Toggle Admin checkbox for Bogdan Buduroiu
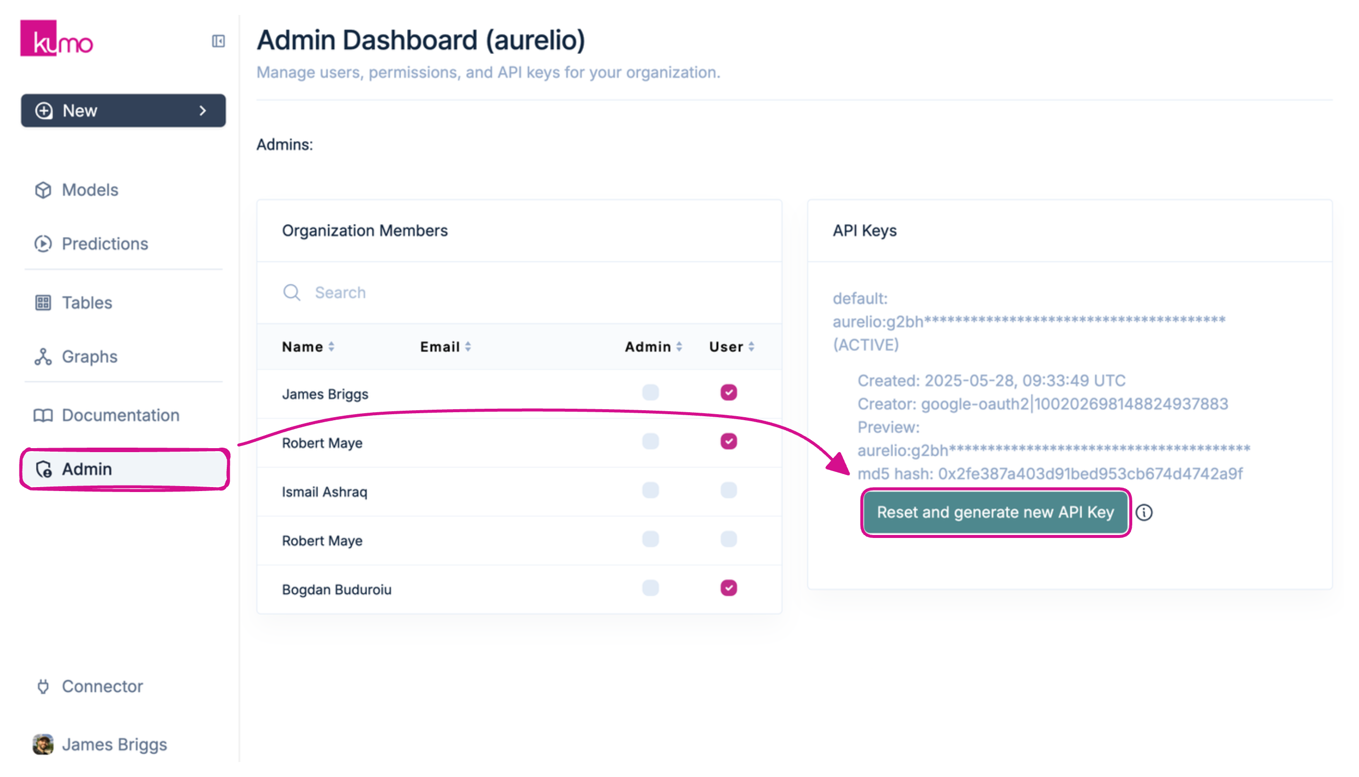The image size is (1359, 777). 650,588
